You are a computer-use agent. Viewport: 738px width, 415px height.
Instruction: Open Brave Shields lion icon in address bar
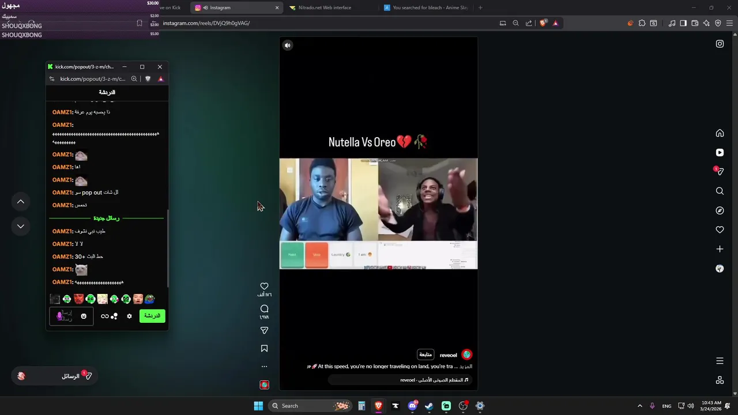click(x=543, y=23)
